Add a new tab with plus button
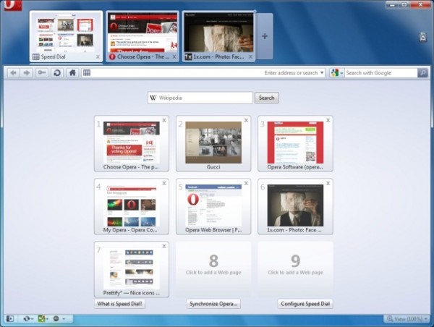434x327 pixels. click(x=265, y=36)
